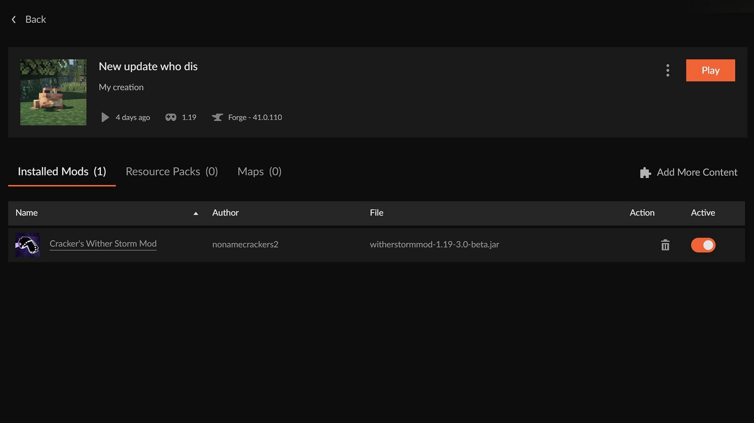
Task: Click the Add More Content label
Action: 697,172
